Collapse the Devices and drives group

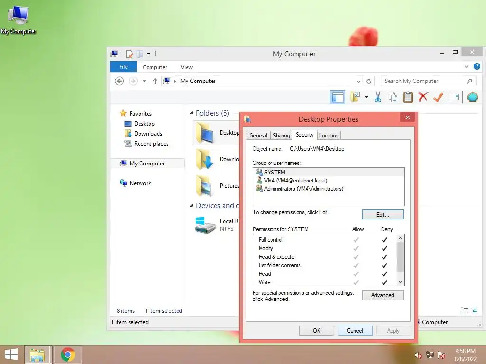191,206
